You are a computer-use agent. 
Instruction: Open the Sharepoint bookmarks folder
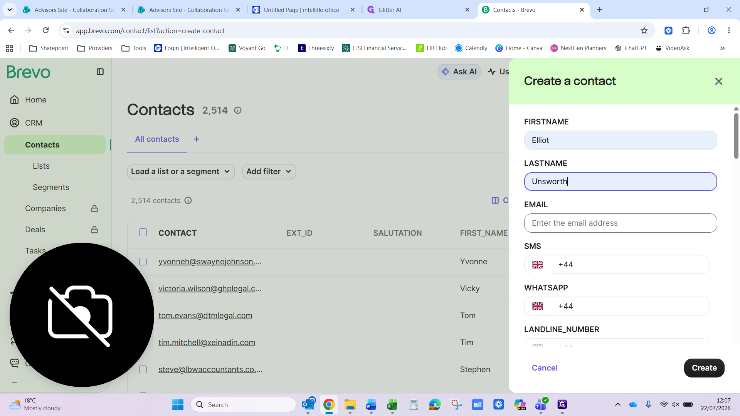[x=49, y=48]
